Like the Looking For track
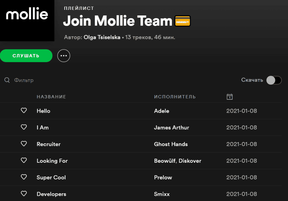The width and height of the screenshot is (288, 201). (x=24, y=161)
